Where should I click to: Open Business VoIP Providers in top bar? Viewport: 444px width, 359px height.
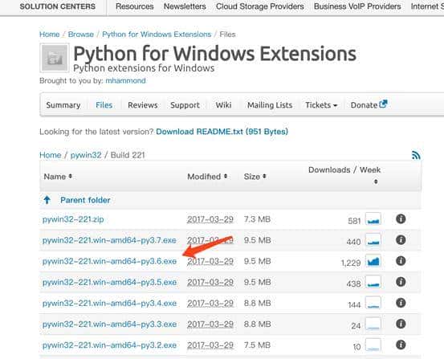tap(357, 6)
